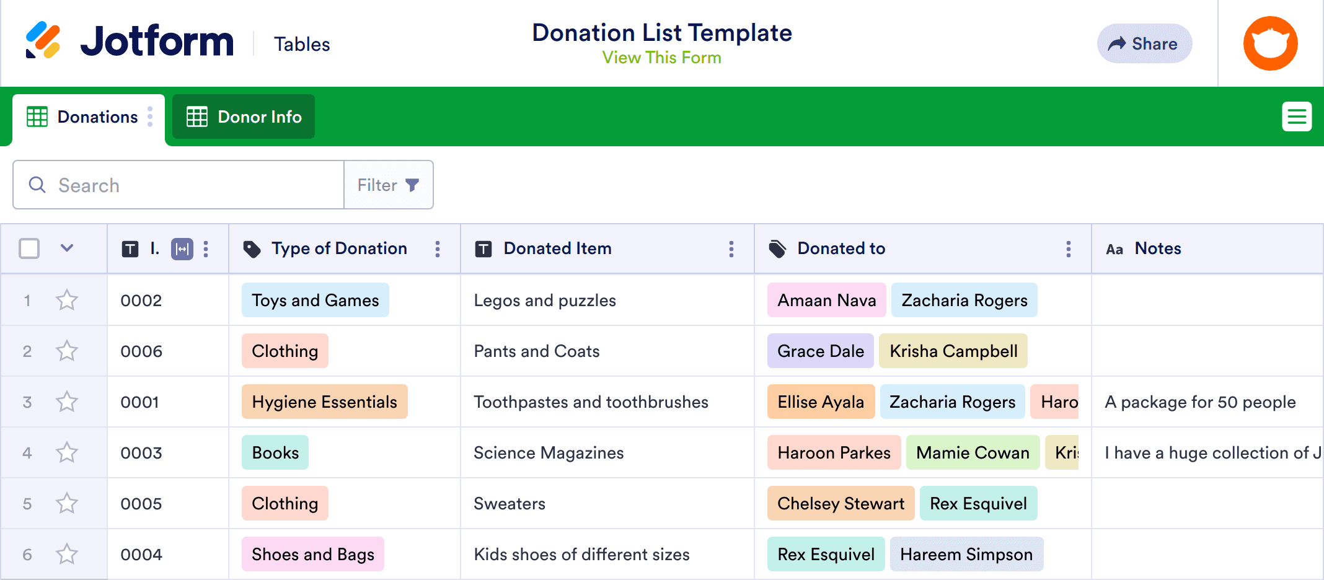The width and height of the screenshot is (1324, 580).
Task: Open Donated Item column three-dot menu
Action: tap(731, 249)
